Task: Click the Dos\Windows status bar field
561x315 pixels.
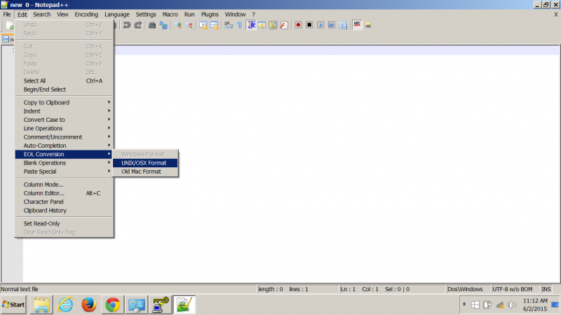Action: [468, 289]
